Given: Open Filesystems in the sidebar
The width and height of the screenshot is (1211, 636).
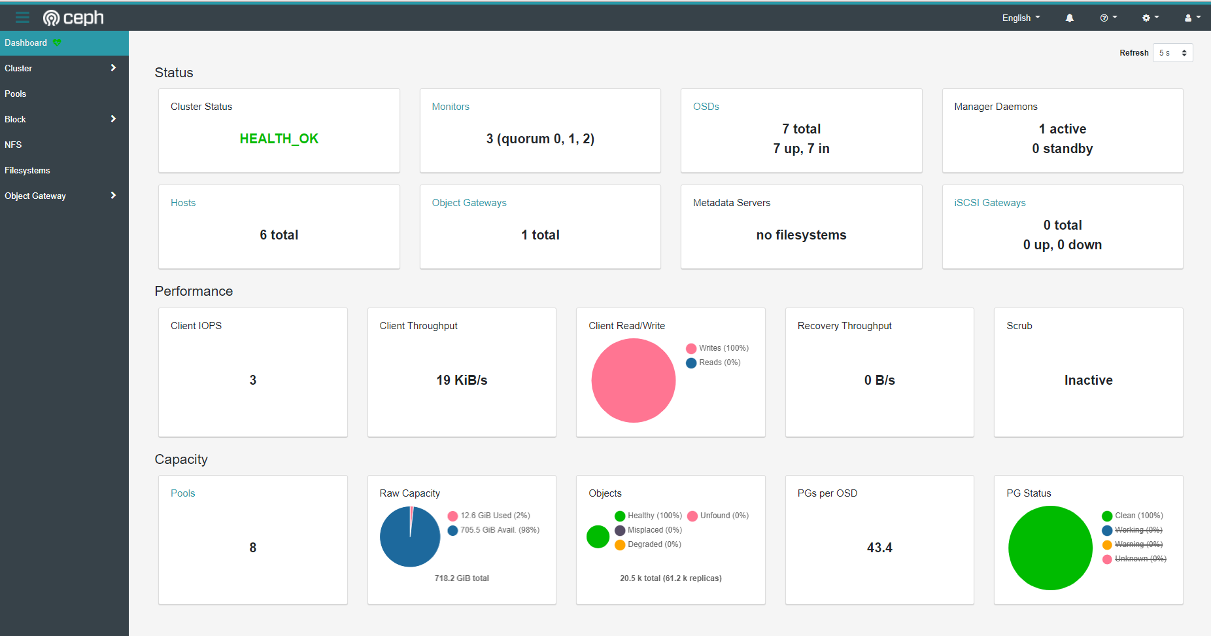Looking at the screenshot, I should [64, 170].
